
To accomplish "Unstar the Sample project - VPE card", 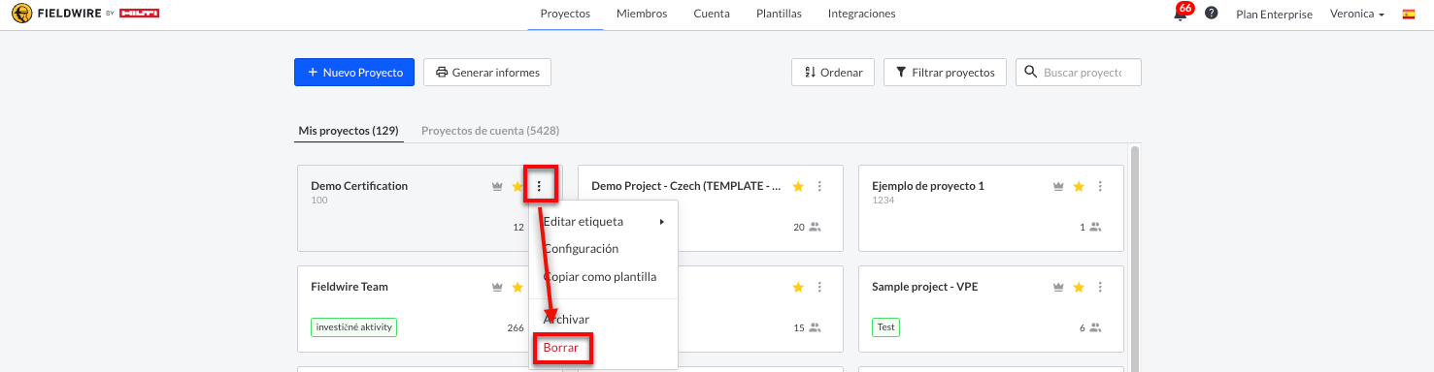I will pyautogui.click(x=1079, y=287).
